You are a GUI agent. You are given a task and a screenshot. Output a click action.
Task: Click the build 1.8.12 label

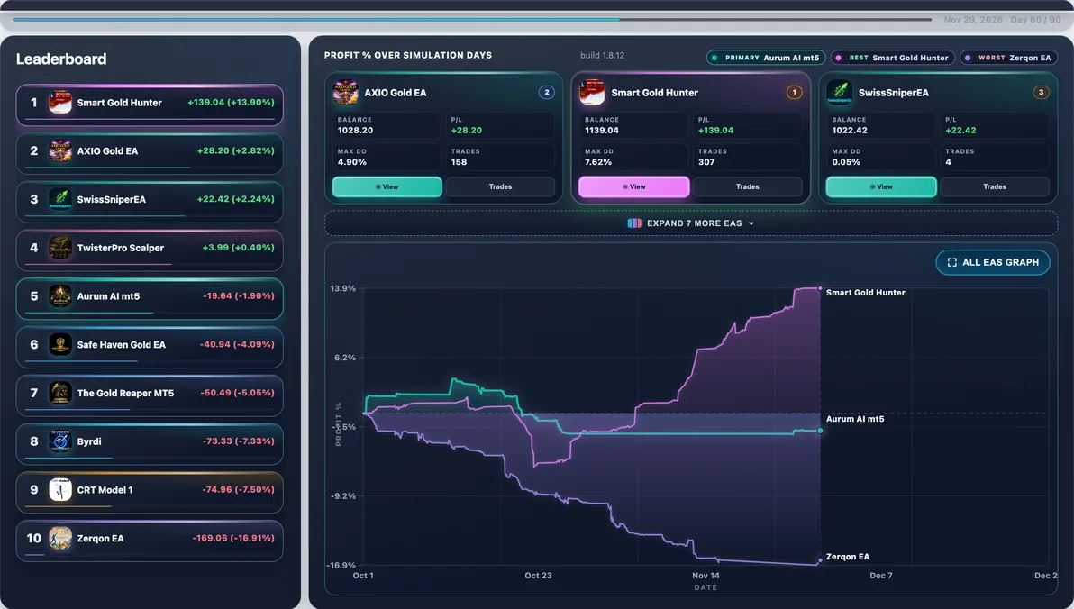coord(602,56)
